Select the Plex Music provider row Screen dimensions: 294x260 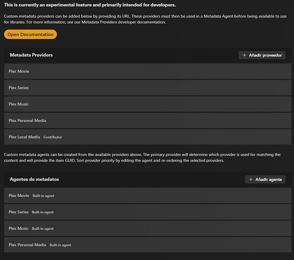[x=147, y=104]
